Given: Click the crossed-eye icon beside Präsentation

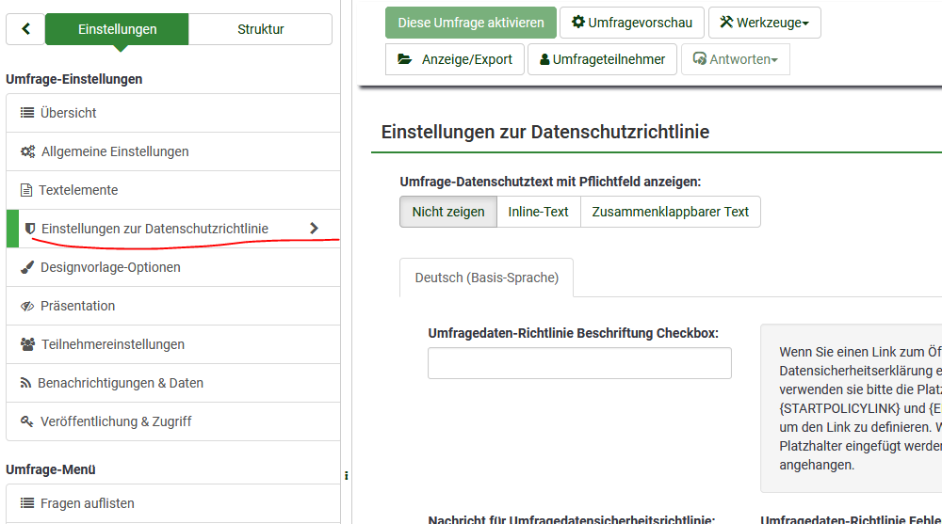Looking at the screenshot, I should click(27, 306).
